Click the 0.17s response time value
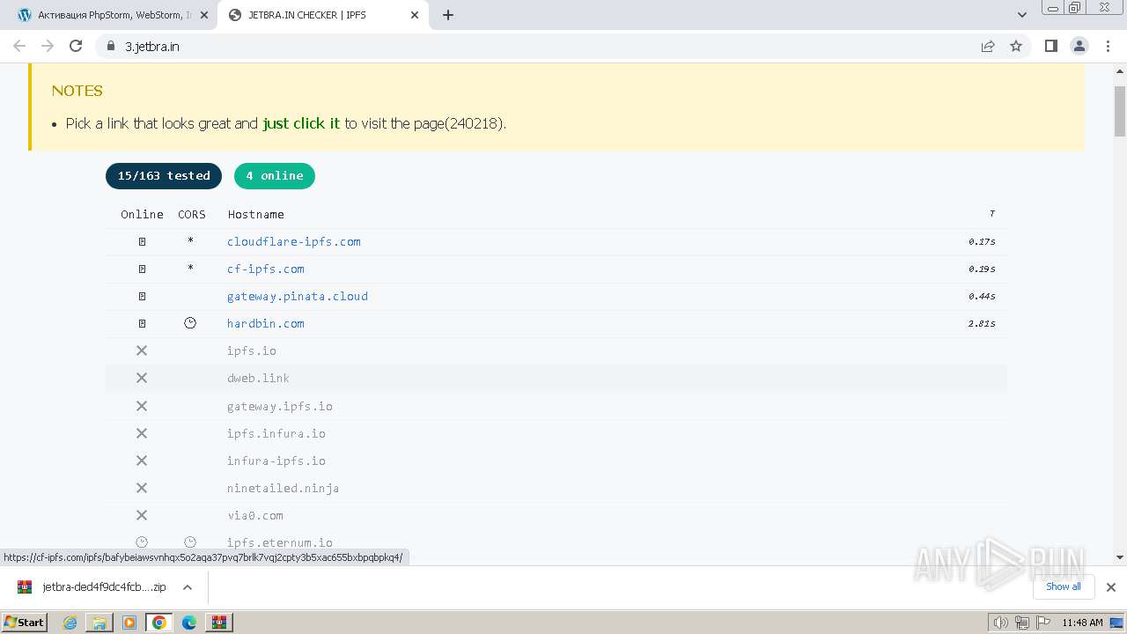 click(x=982, y=241)
